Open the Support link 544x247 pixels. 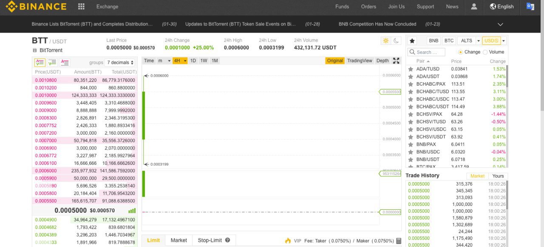425,6
